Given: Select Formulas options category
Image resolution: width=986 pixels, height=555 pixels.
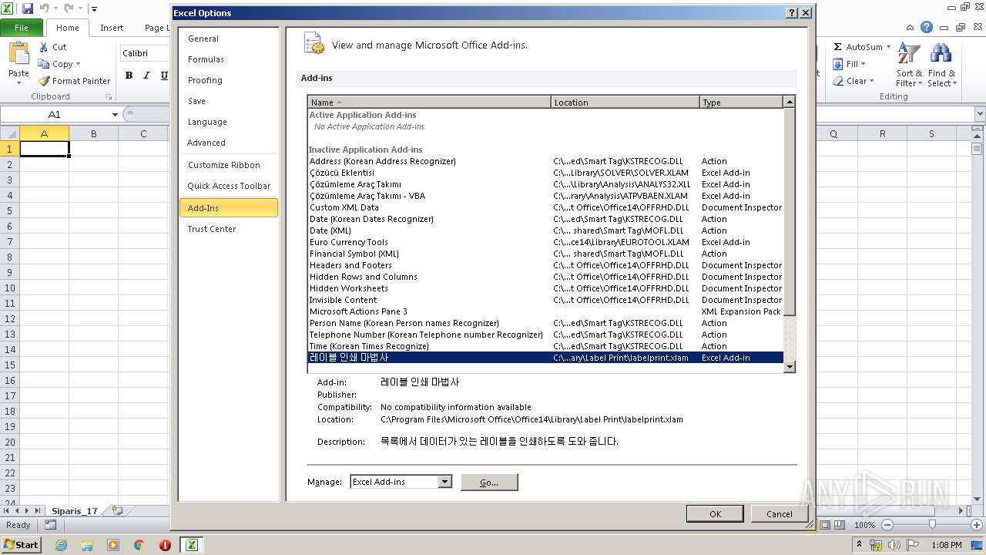Looking at the screenshot, I should click(x=228, y=59).
